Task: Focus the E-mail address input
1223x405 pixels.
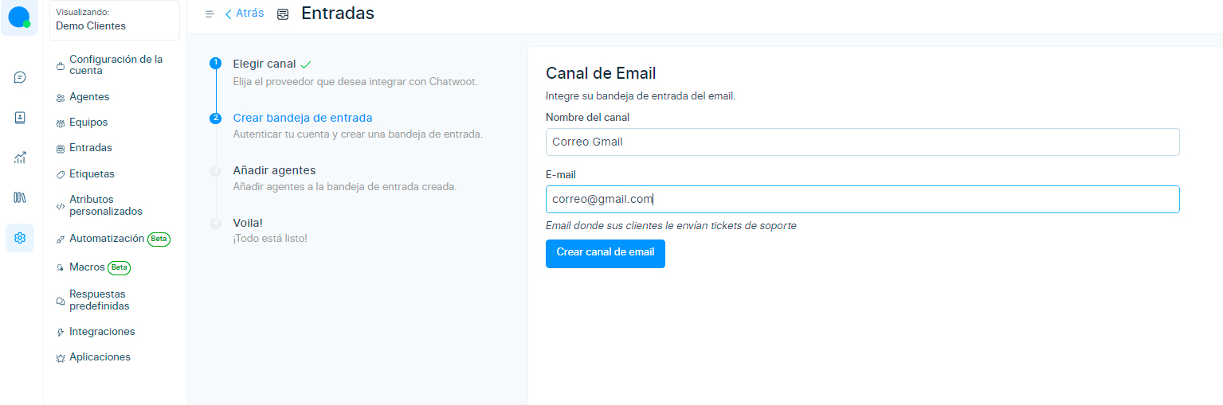Action: pyautogui.click(x=862, y=200)
